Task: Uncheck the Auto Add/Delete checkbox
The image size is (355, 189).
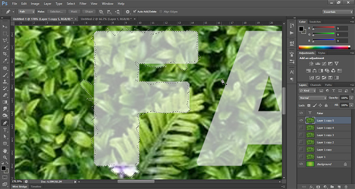Action: [135, 12]
